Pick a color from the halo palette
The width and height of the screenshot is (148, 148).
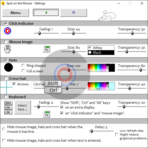(98, 68)
